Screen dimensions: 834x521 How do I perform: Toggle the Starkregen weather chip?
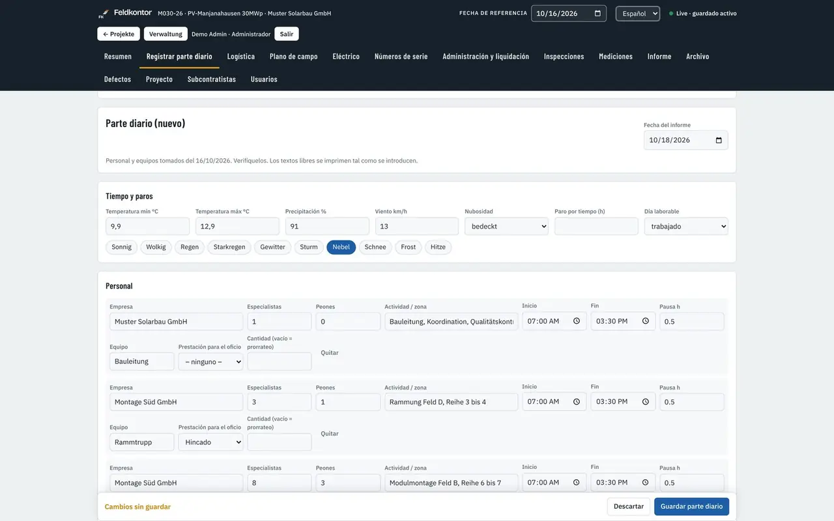tap(229, 247)
